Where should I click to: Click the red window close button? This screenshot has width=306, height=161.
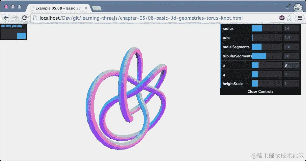pos(6,7)
